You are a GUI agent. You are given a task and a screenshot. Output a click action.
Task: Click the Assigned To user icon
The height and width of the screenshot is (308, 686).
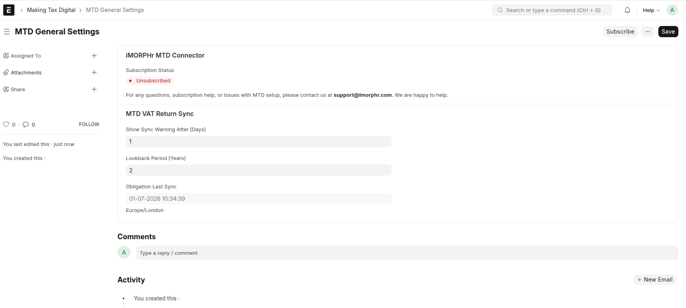click(6, 56)
